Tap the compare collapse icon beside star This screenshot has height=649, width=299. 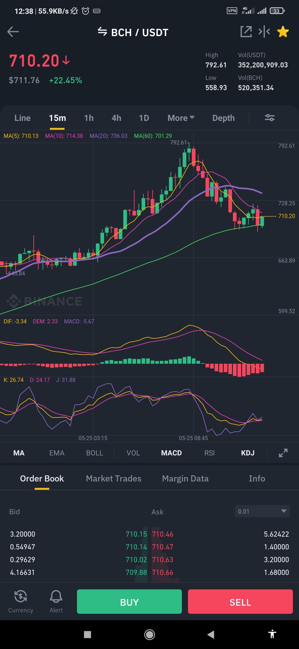(264, 32)
